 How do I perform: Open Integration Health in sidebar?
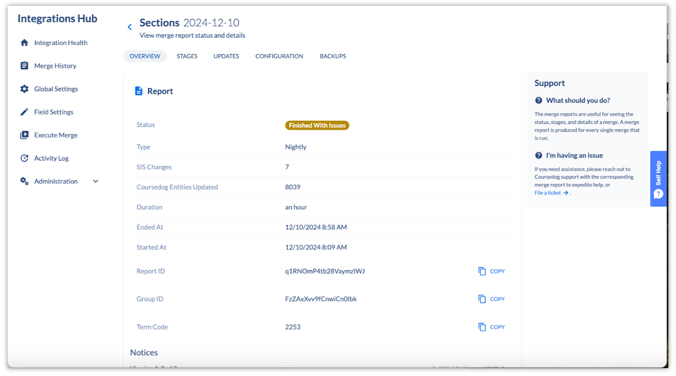[61, 43]
